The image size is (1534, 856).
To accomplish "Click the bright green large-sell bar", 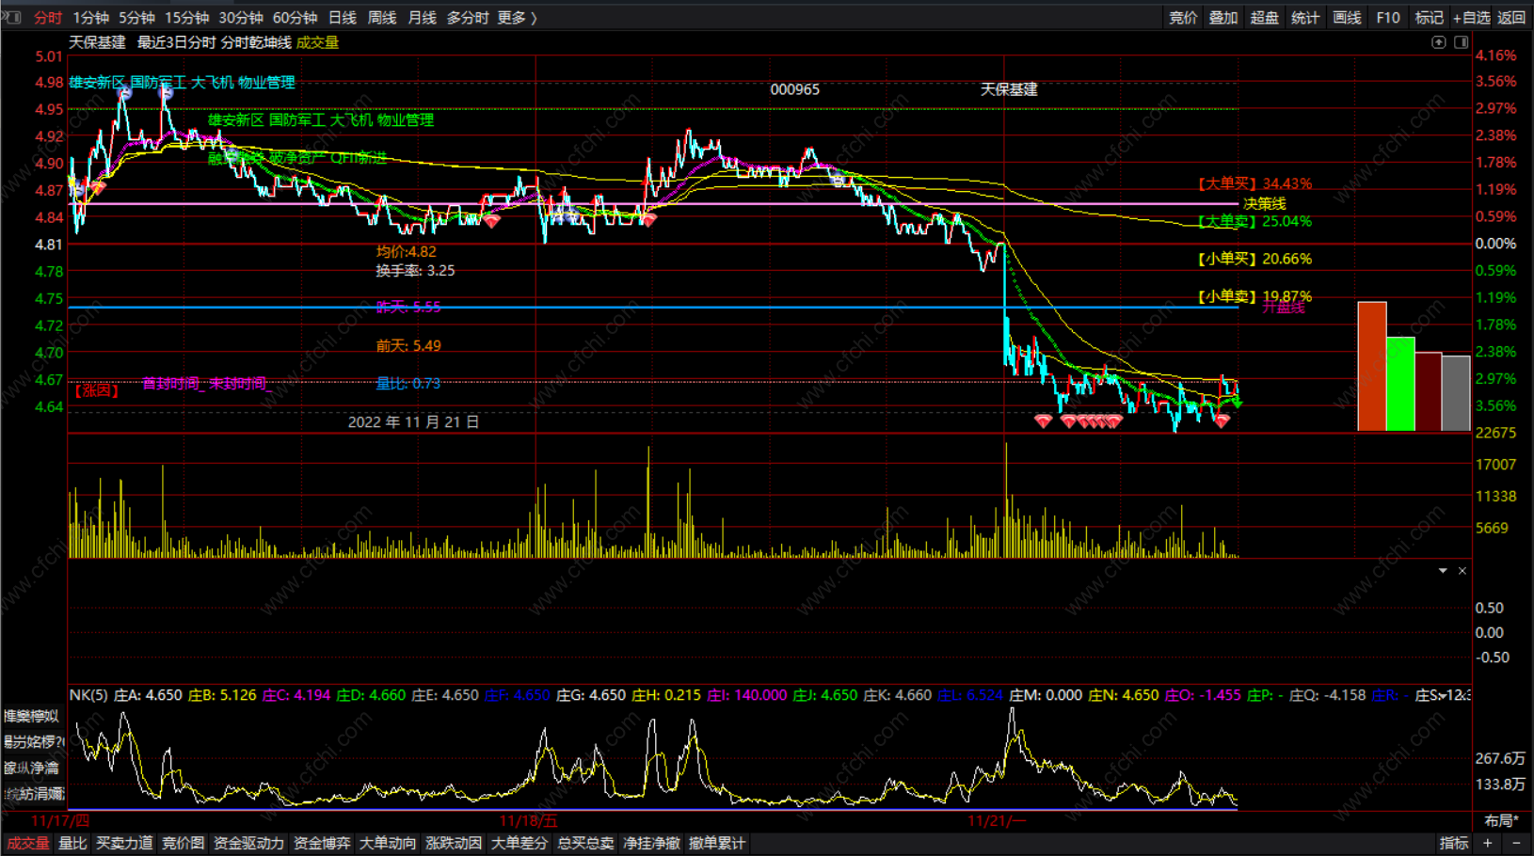I will (x=1400, y=384).
